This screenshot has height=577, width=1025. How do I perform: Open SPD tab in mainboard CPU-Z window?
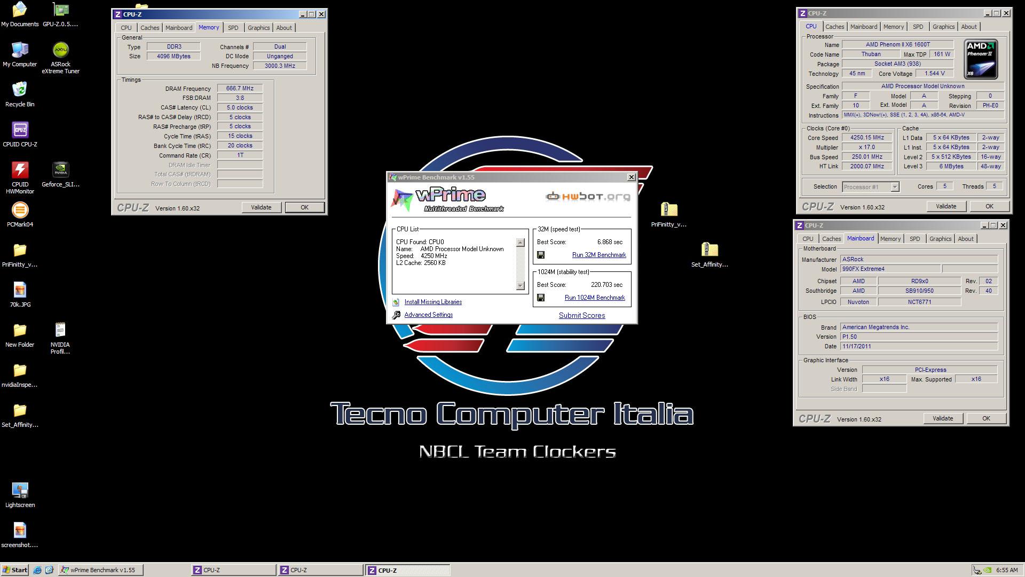[x=914, y=239]
